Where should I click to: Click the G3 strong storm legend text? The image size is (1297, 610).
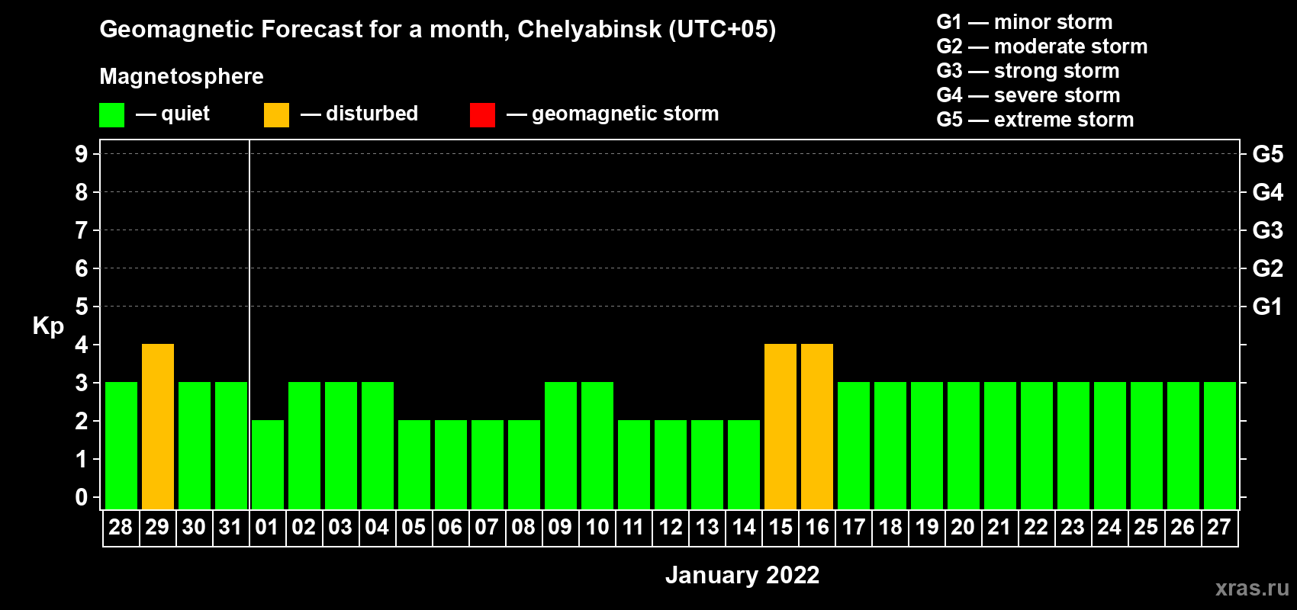click(x=1028, y=71)
